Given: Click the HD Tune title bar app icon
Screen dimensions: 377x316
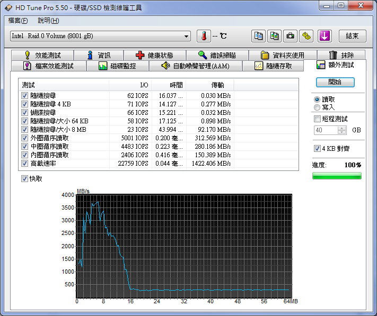Looking at the screenshot, I should [x=8, y=8].
